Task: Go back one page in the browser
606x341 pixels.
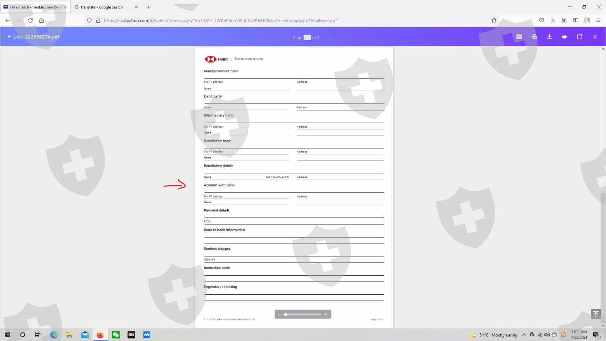Action: pyautogui.click(x=8, y=20)
